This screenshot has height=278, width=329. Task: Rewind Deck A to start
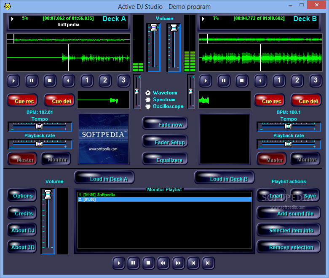click(x=68, y=81)
